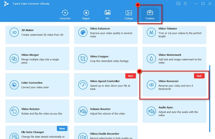The width and height of the screenshot is (215, 139).
Task: Switch to the Ripper tab
Action: [86, 15]
